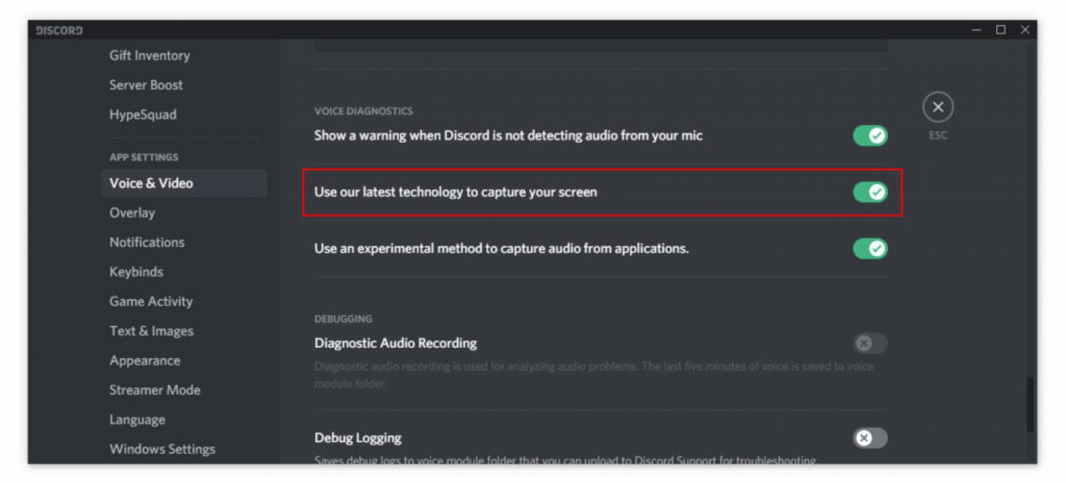Screen dimensions: 1066x483
Task: Open Streamer Mode settings
Action: [x=155, y=390]
